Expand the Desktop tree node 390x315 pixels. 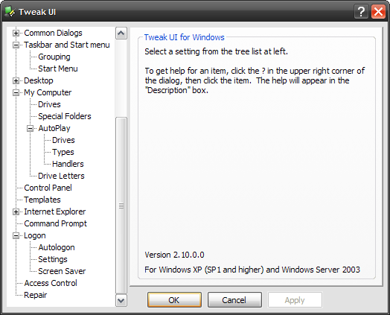coord(16,81)
